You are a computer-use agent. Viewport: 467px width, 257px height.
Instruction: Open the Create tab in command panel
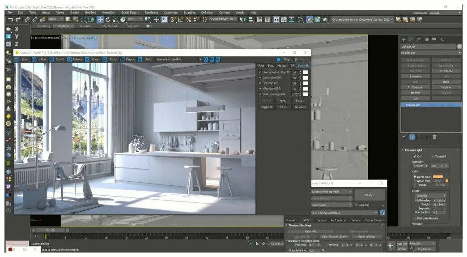tap(403, 40)
